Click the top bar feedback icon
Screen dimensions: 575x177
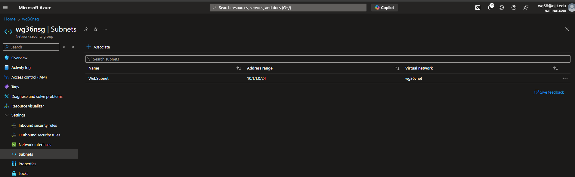pos(526,8)
